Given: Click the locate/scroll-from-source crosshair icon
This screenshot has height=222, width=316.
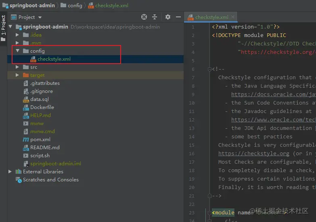Looking at the screenshot, I should click(x=144, y=17).
